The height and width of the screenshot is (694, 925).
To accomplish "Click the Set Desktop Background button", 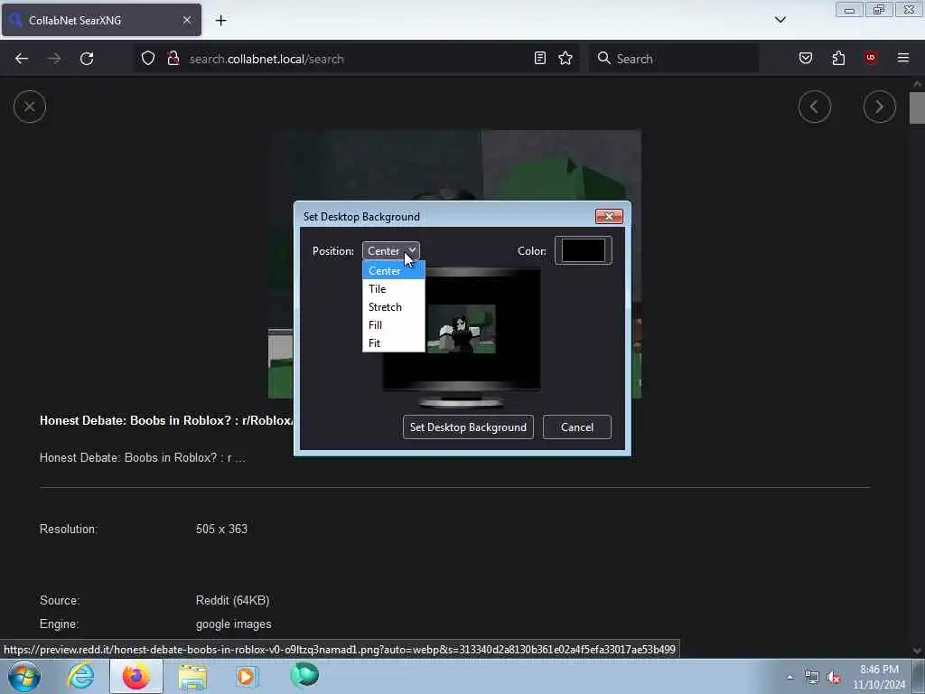I will click(x=468, y=427).
